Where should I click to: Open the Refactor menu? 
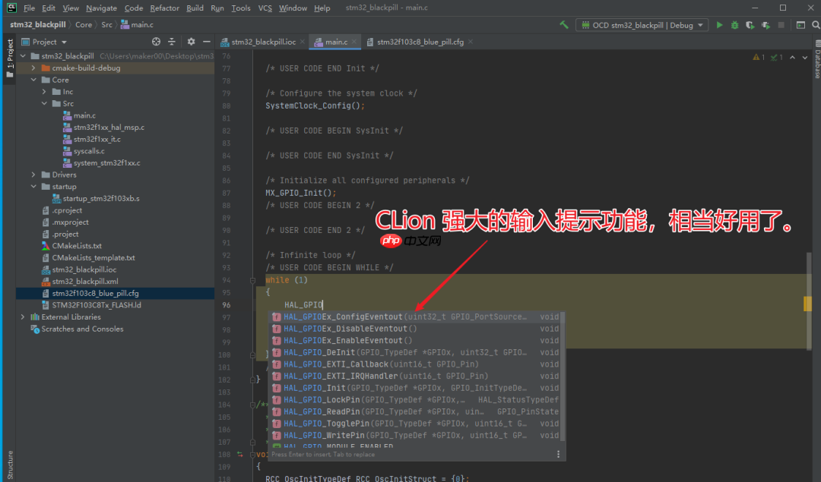[164, 8]
